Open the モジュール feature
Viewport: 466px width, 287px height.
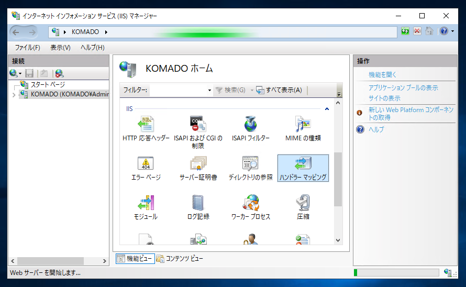tap(146, 207)
